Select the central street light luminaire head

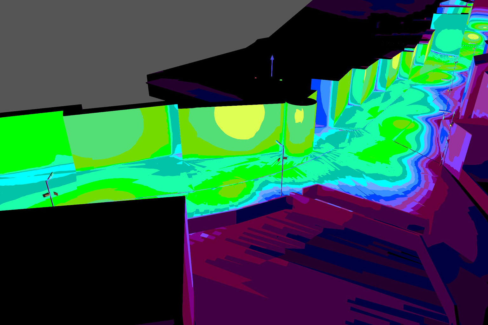pos(279,143)
